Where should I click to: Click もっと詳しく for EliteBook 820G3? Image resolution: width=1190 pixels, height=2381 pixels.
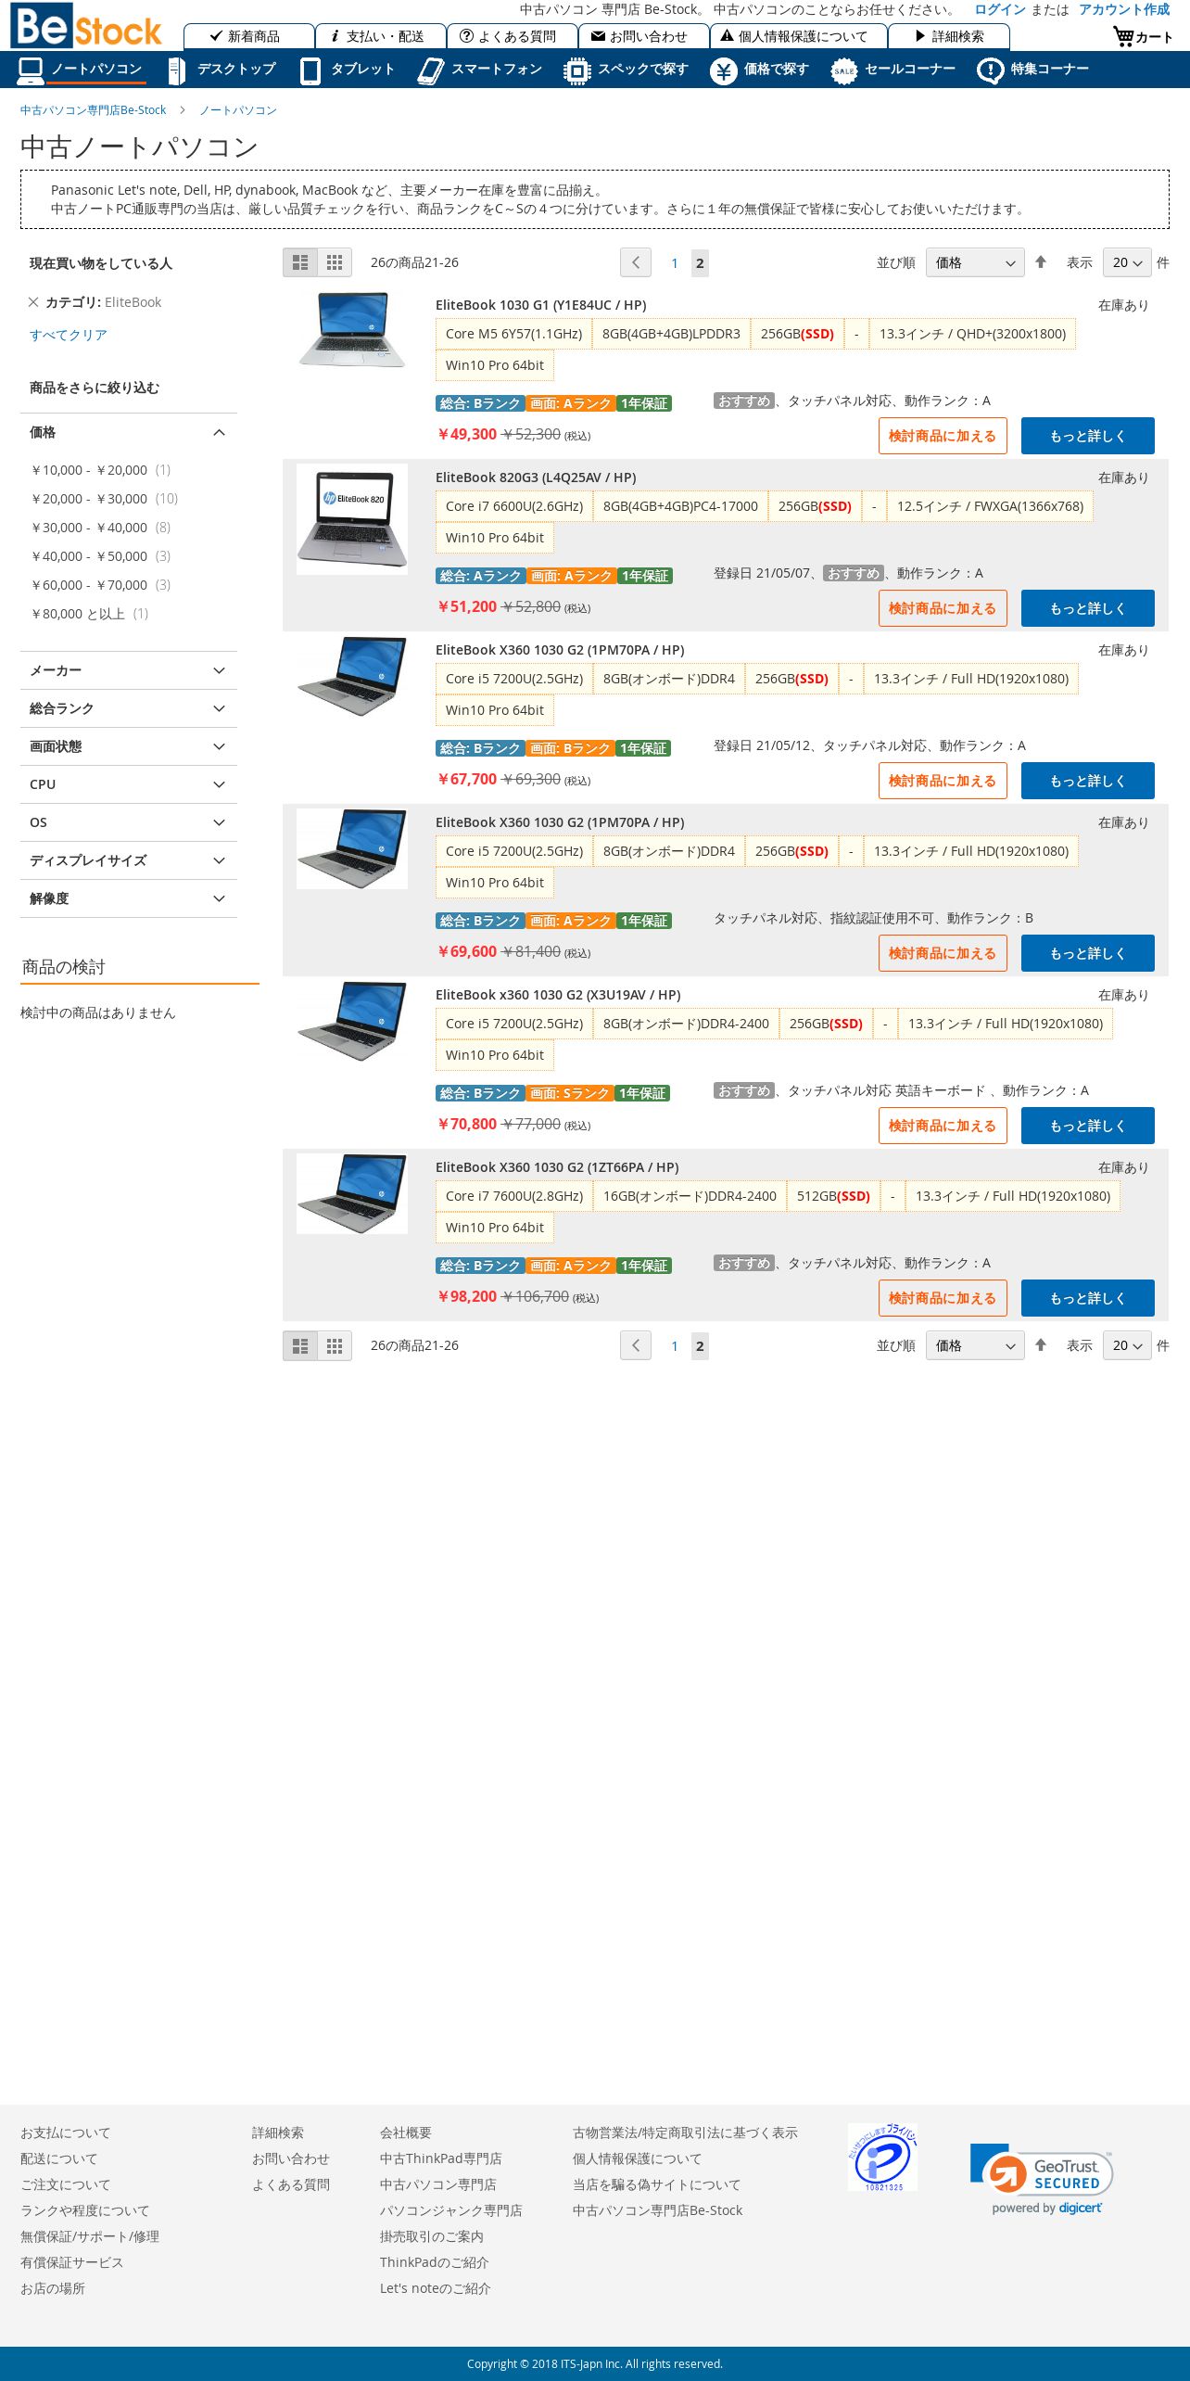tap(1088, 608)
